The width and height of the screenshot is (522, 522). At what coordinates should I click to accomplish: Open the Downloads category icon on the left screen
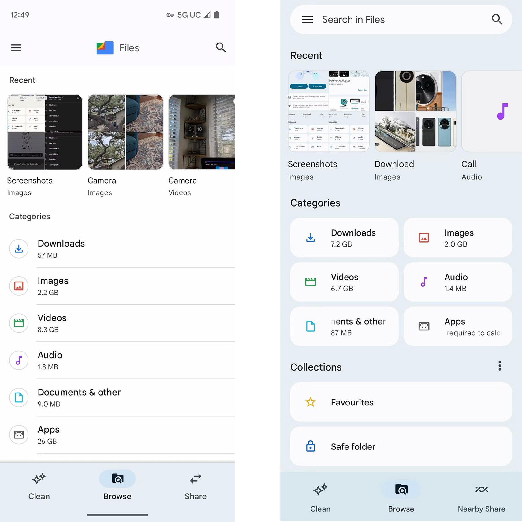pyautogui.click(x=19, y=249)
